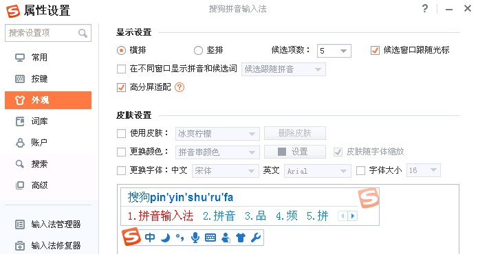Enable 更换颜色 checkbox
Viewport: 478px width, 254px height.
(121, 152)
